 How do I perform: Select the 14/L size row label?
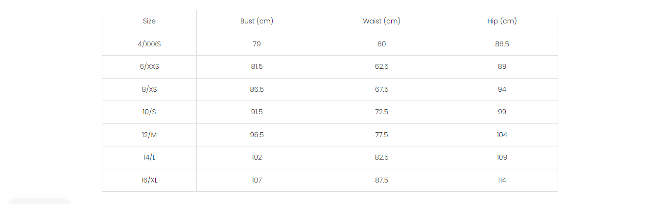coord(149,157)
